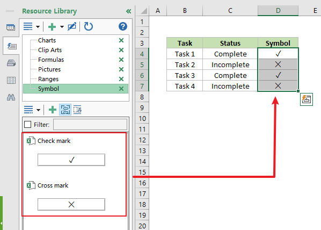Open the binoculars Find and Replace sidebar icon

click(x=11, y=97)
